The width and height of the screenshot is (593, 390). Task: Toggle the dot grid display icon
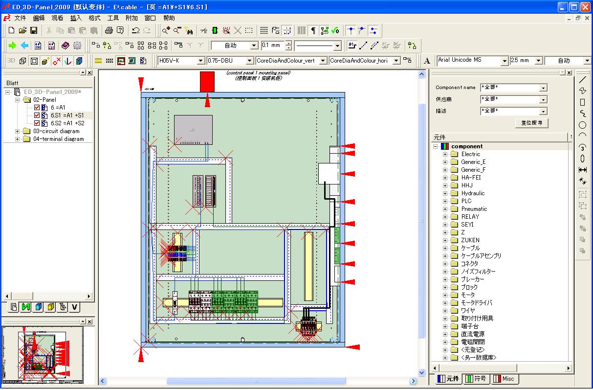[264, 30]
